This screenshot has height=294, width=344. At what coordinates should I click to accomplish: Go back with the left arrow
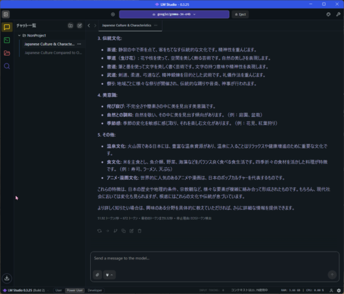(89, 25)
